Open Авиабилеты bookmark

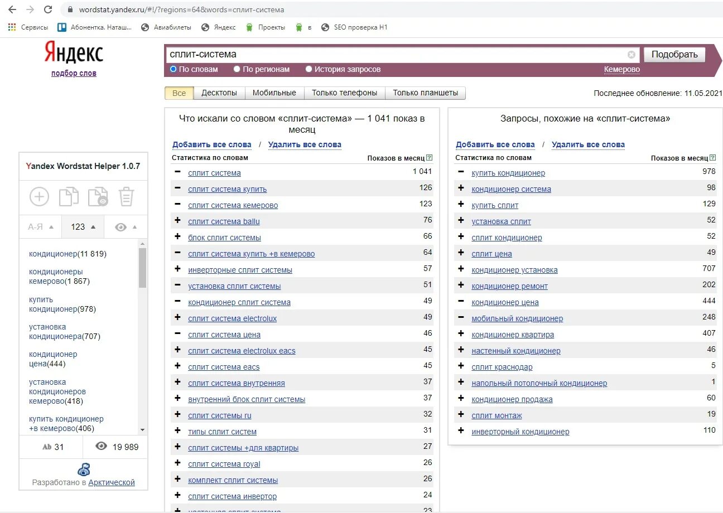tap(166, 27)
